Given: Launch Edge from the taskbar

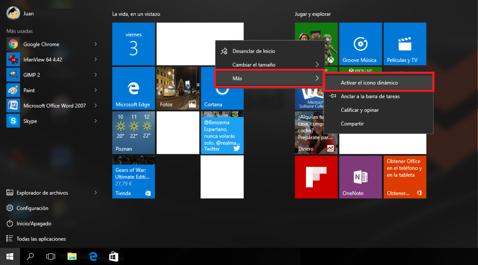Looking at the screenshot, I should [x=93, y=256].
